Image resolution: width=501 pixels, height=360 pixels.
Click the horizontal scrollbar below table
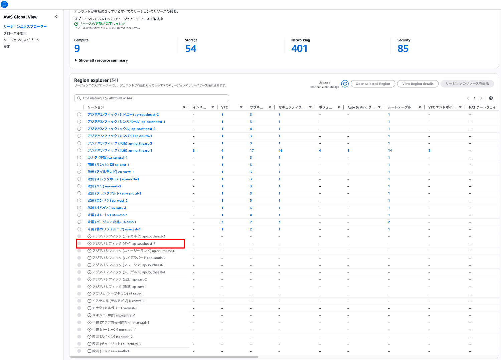click(x=164, y=357)
